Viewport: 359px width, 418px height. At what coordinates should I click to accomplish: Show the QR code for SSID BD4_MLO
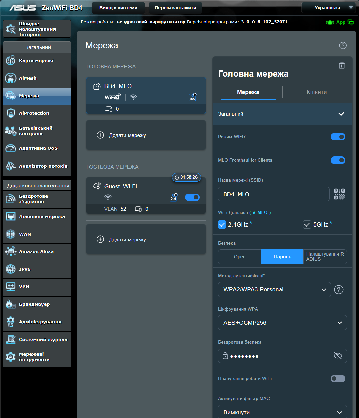339,194
